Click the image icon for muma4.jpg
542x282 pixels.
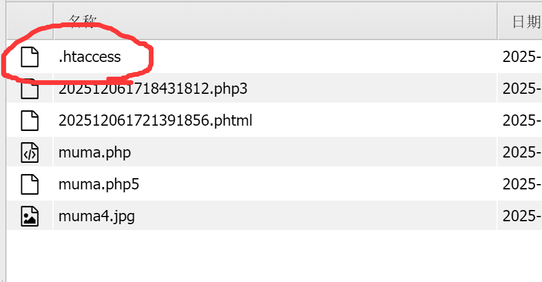(30, 217)
